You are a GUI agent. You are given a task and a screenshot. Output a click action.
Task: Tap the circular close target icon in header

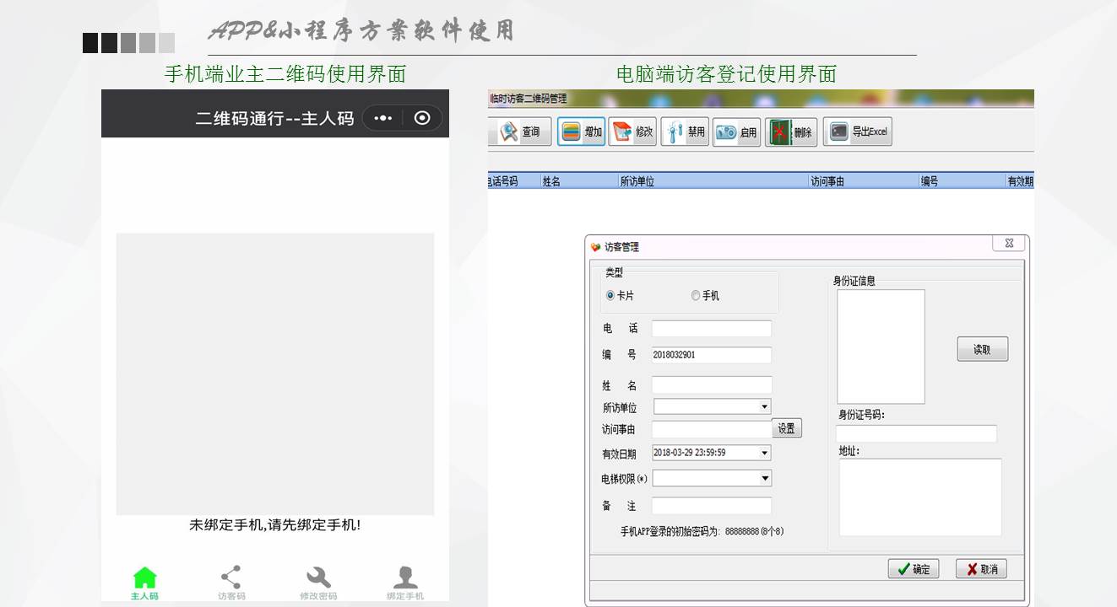click(422, 118)
